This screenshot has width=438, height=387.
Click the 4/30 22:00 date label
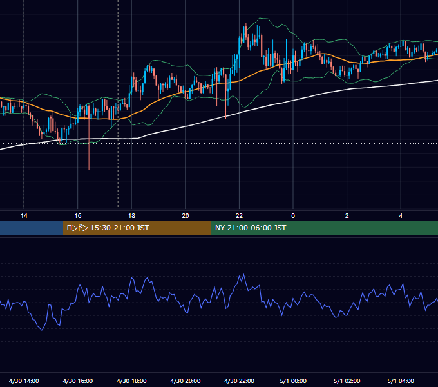click(239, 381)
